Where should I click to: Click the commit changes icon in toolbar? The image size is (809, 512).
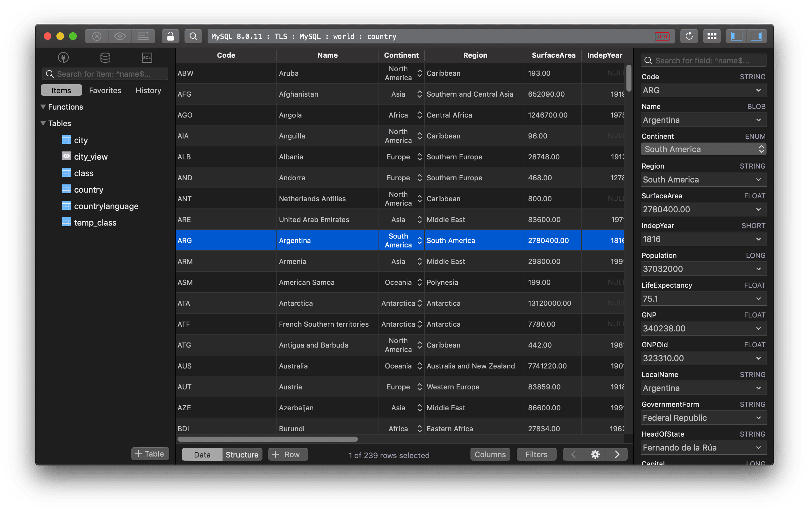(144, 36)
